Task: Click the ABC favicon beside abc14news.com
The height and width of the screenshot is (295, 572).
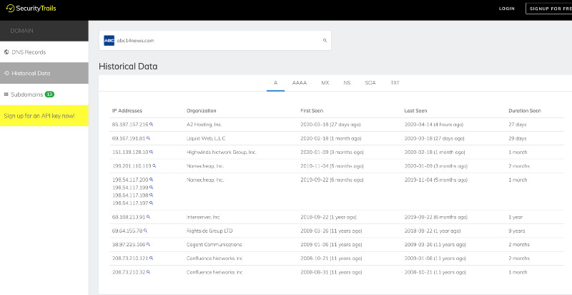Action: pyautogui.click(x=109, y=41)
